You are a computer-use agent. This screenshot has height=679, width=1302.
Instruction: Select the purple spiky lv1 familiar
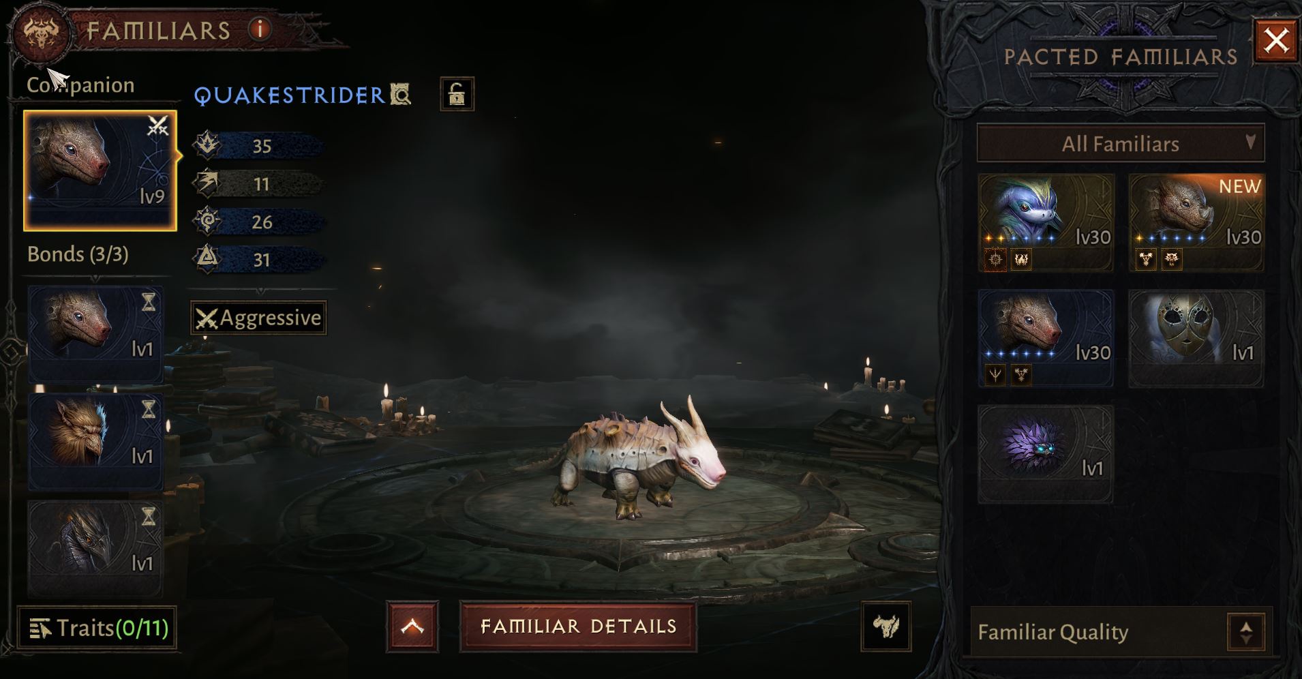tap(1046, 454)
